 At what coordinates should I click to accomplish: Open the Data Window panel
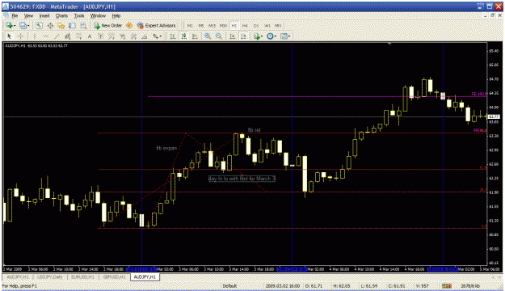pos(50,25)
